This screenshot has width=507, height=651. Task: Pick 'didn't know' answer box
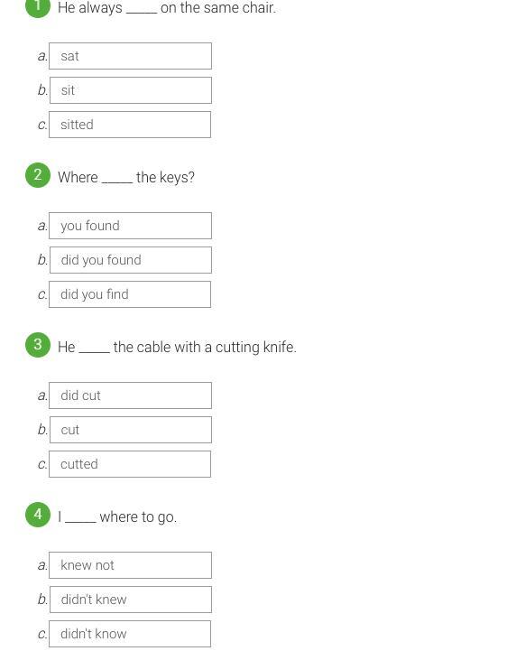tap(130, 634)
